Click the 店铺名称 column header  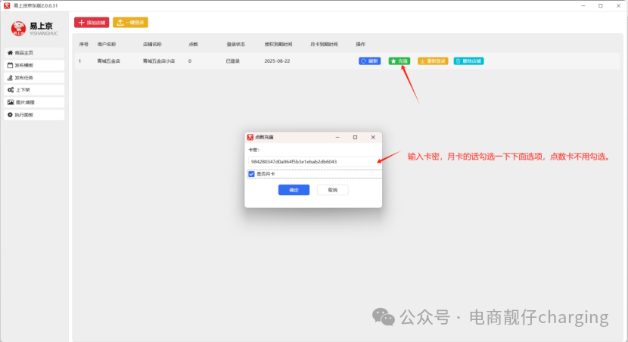click(x=152, y=45)
